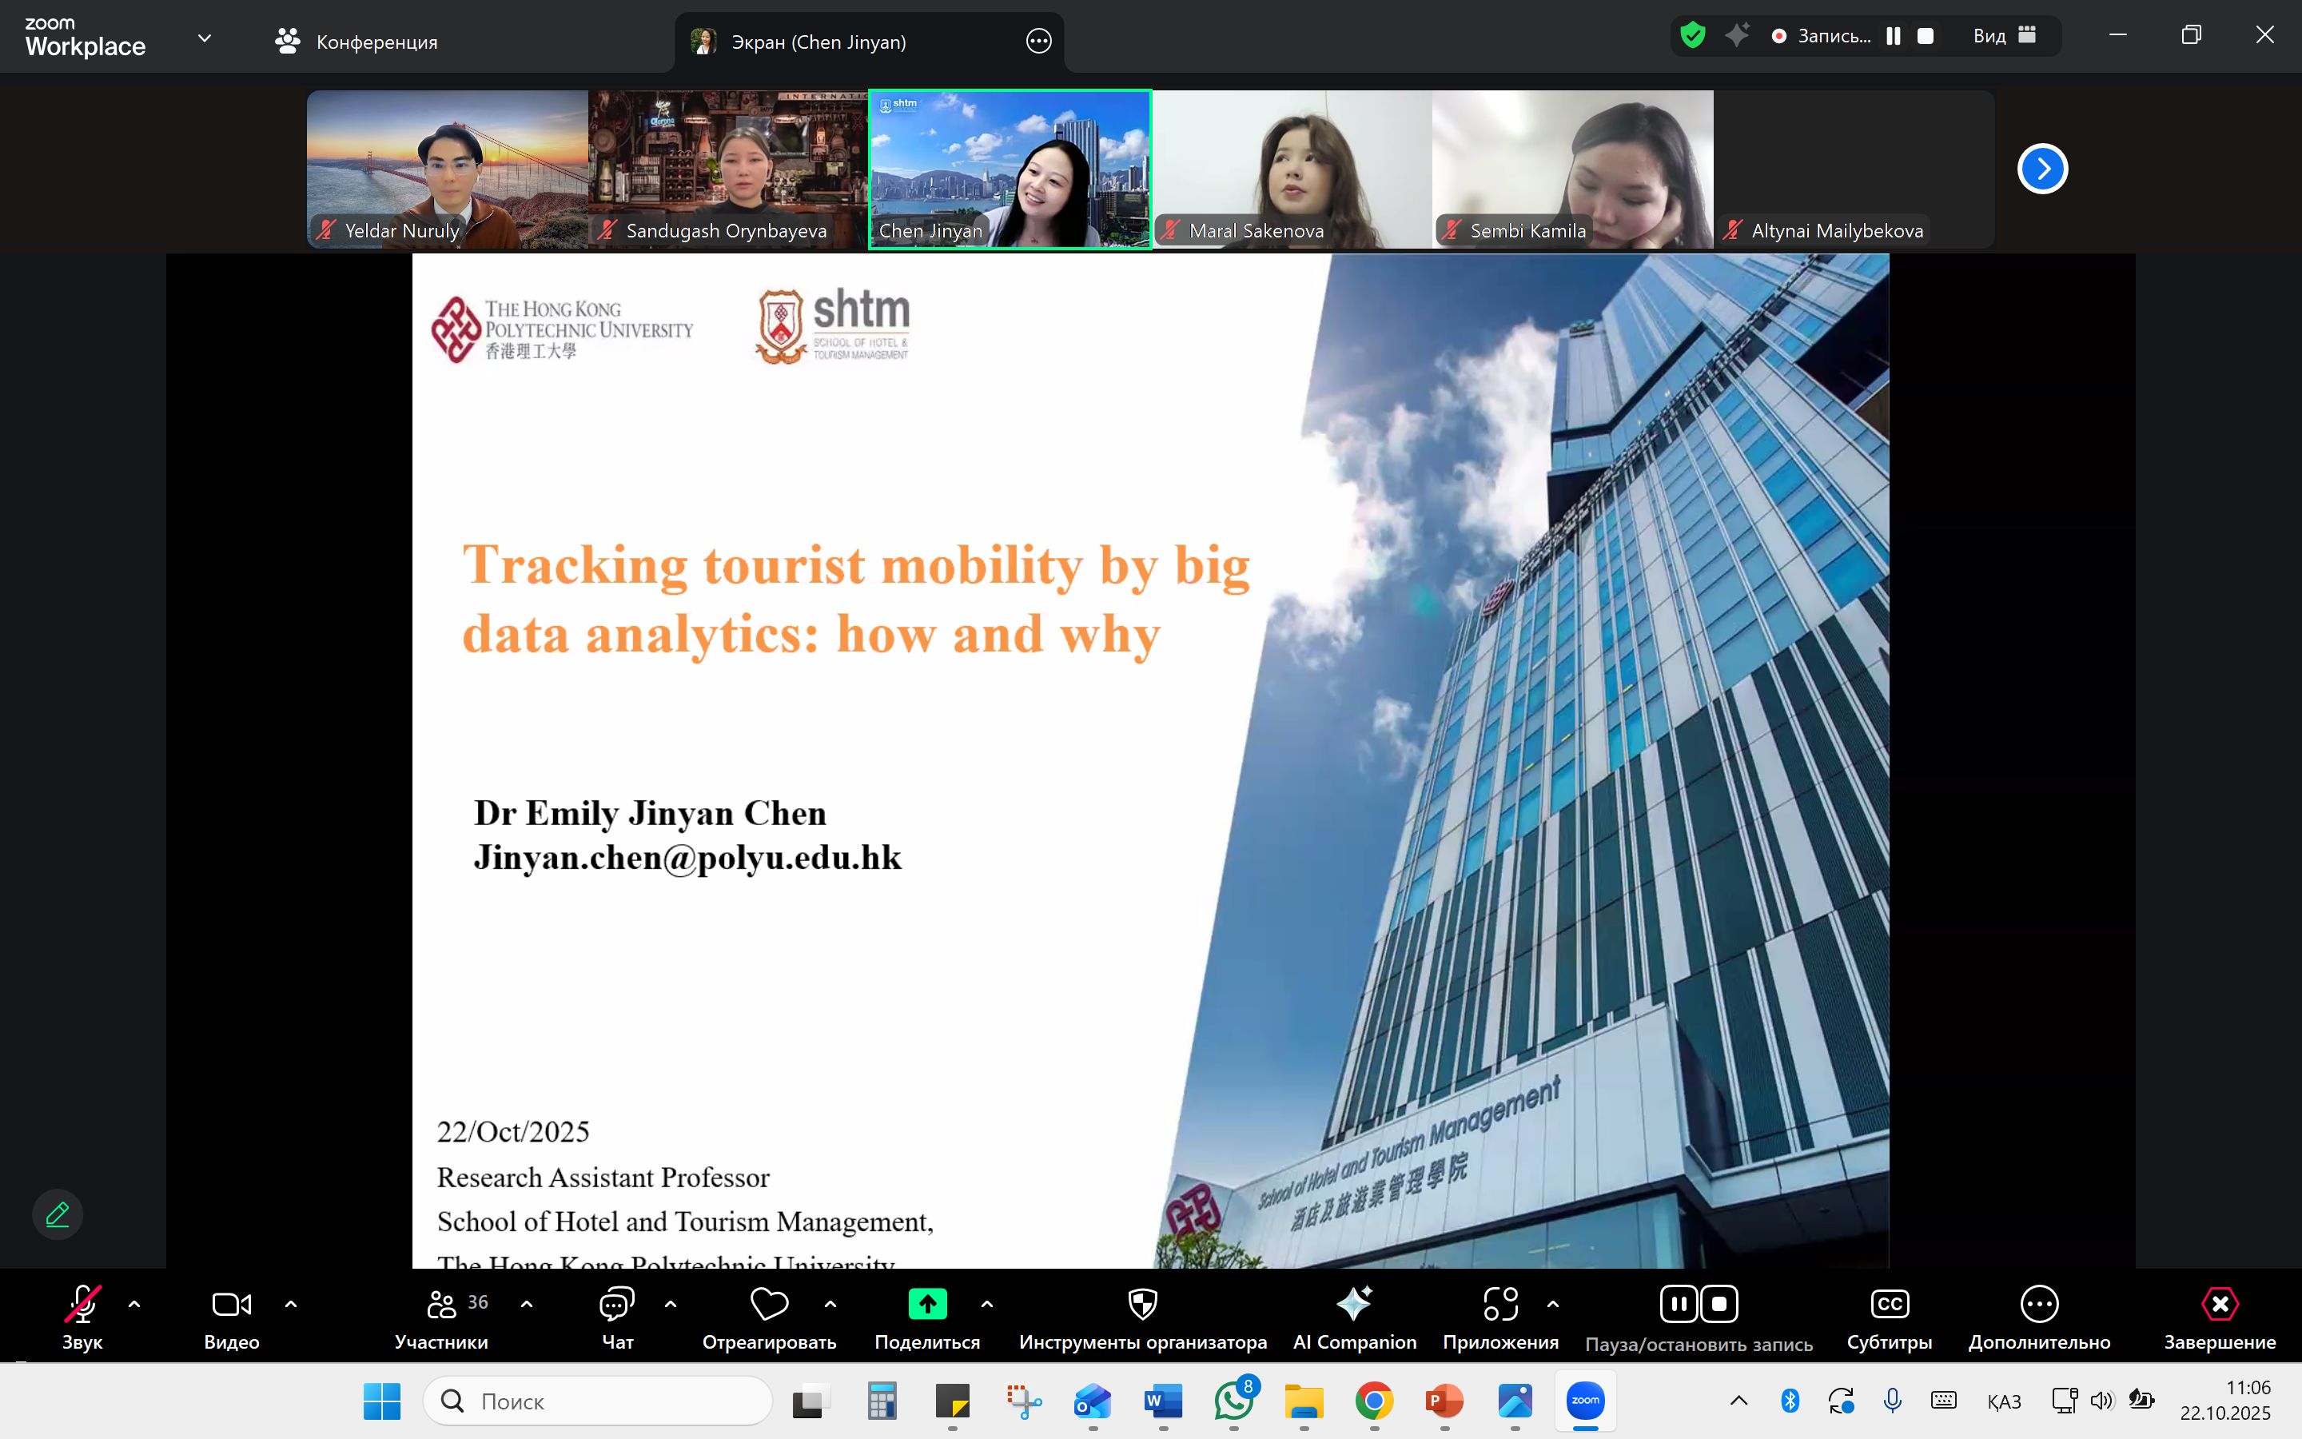Open the Приложения apps icon

coord(1500,1304)
